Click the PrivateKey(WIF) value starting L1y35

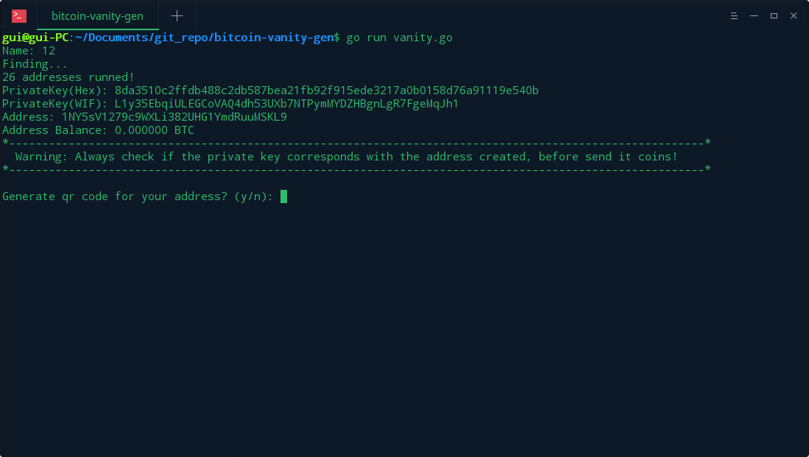(286, 104)
